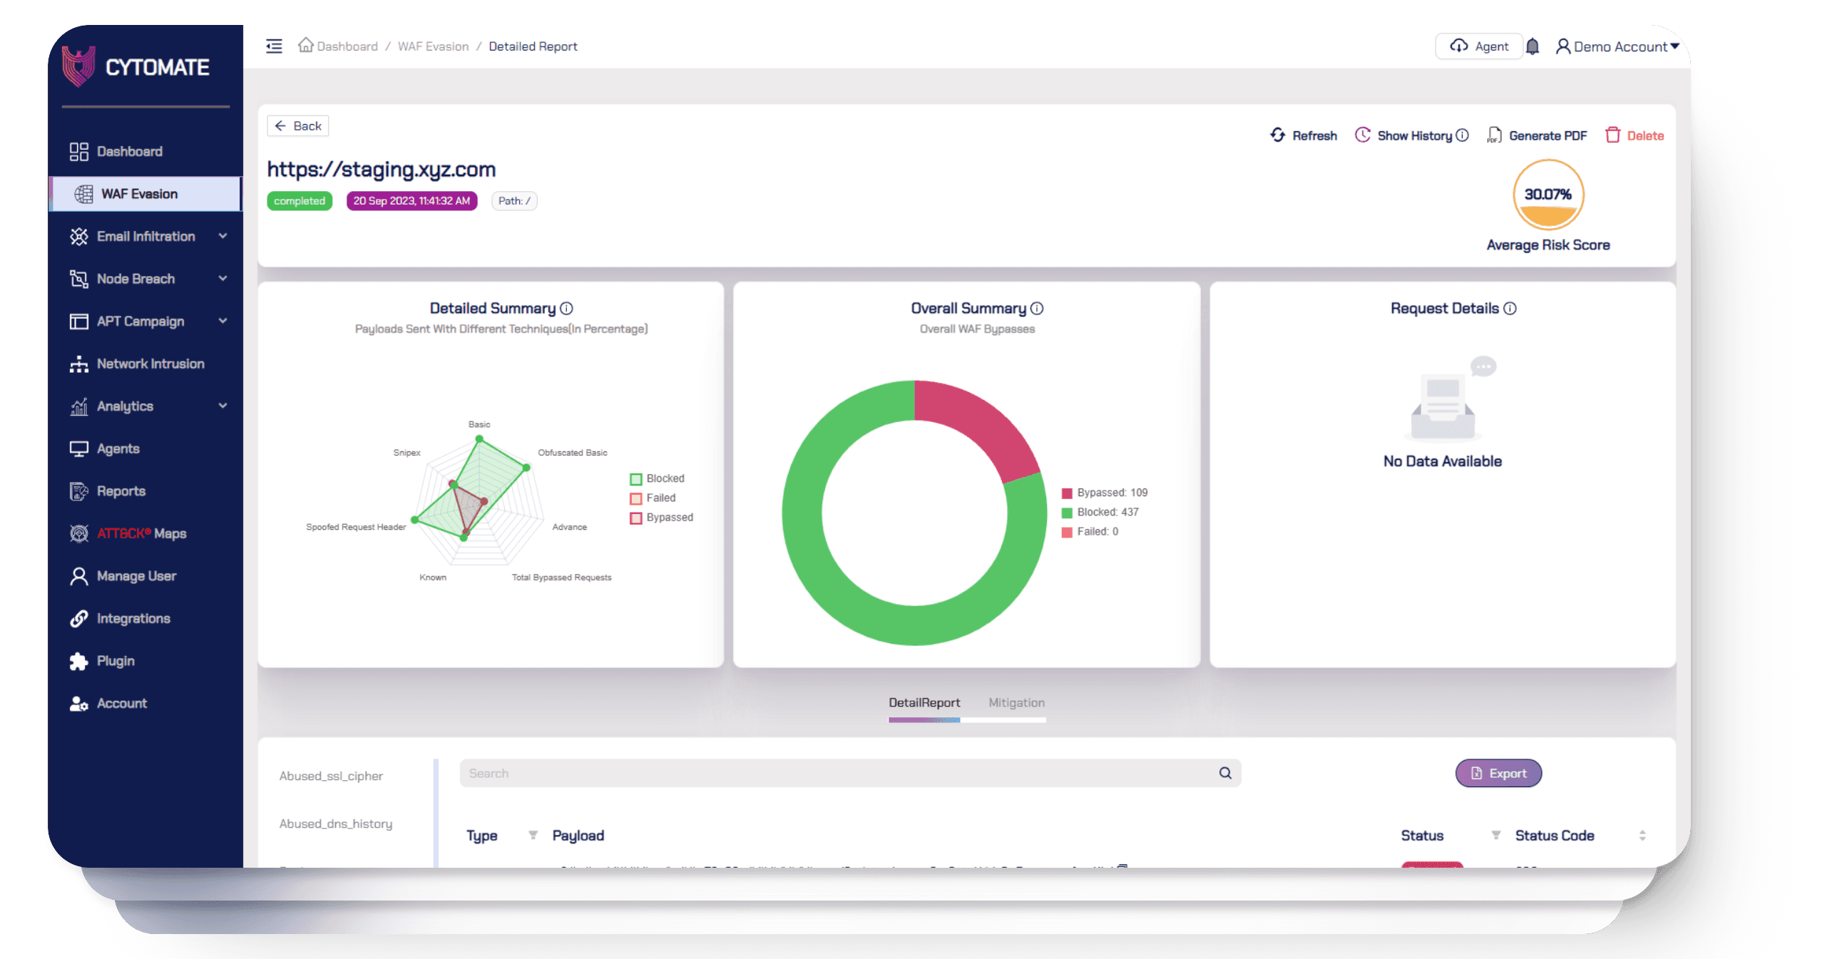Expand the Email Infiltration submenu chevron
Image resolution: width=1842 pixels, height=959 pixels.
(223, 236)
